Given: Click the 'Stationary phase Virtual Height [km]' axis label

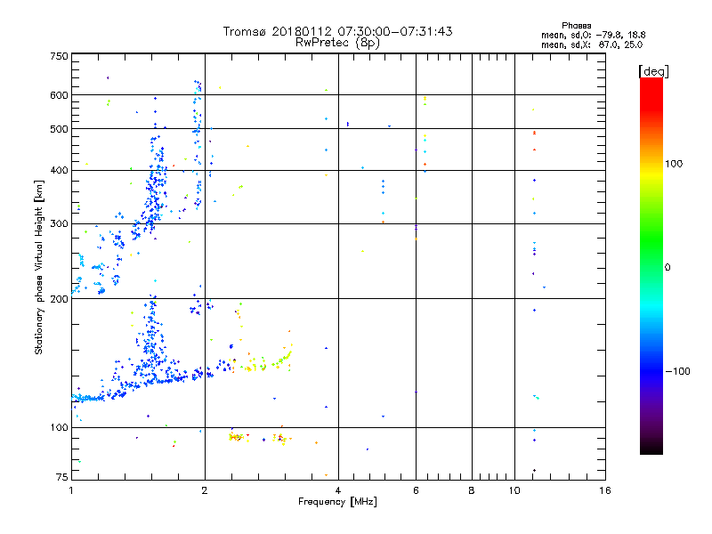Looking at the screenshot, I should tap(39, 267).
